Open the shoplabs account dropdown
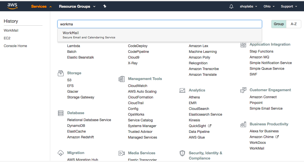The image size is (304, 162). point(248,6)
